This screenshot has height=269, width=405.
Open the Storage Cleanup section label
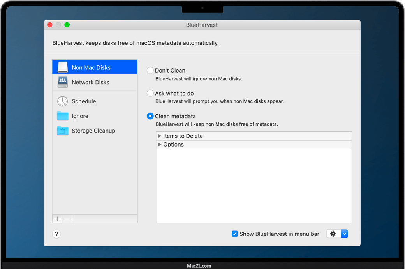tap(93, 131)
